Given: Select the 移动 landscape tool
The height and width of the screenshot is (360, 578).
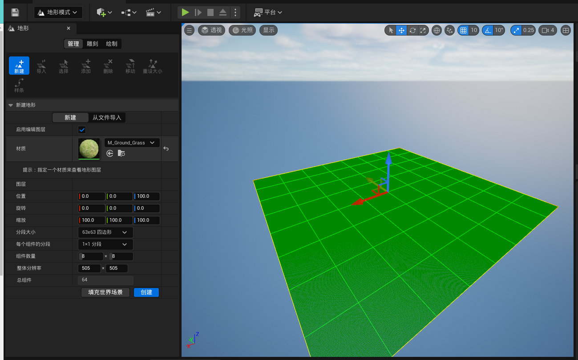Looking at the screenshot, I should [x=130, y=66].
